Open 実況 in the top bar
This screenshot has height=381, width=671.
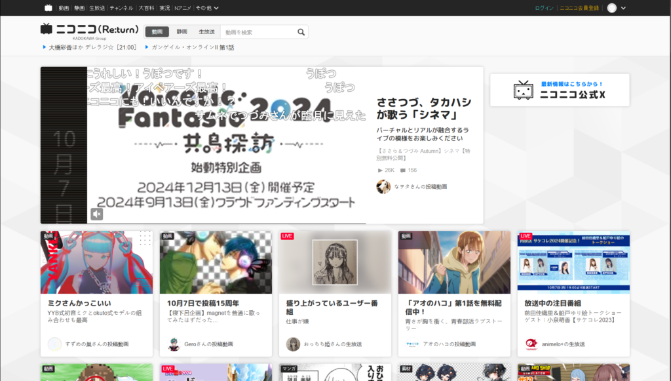(164, 8)
